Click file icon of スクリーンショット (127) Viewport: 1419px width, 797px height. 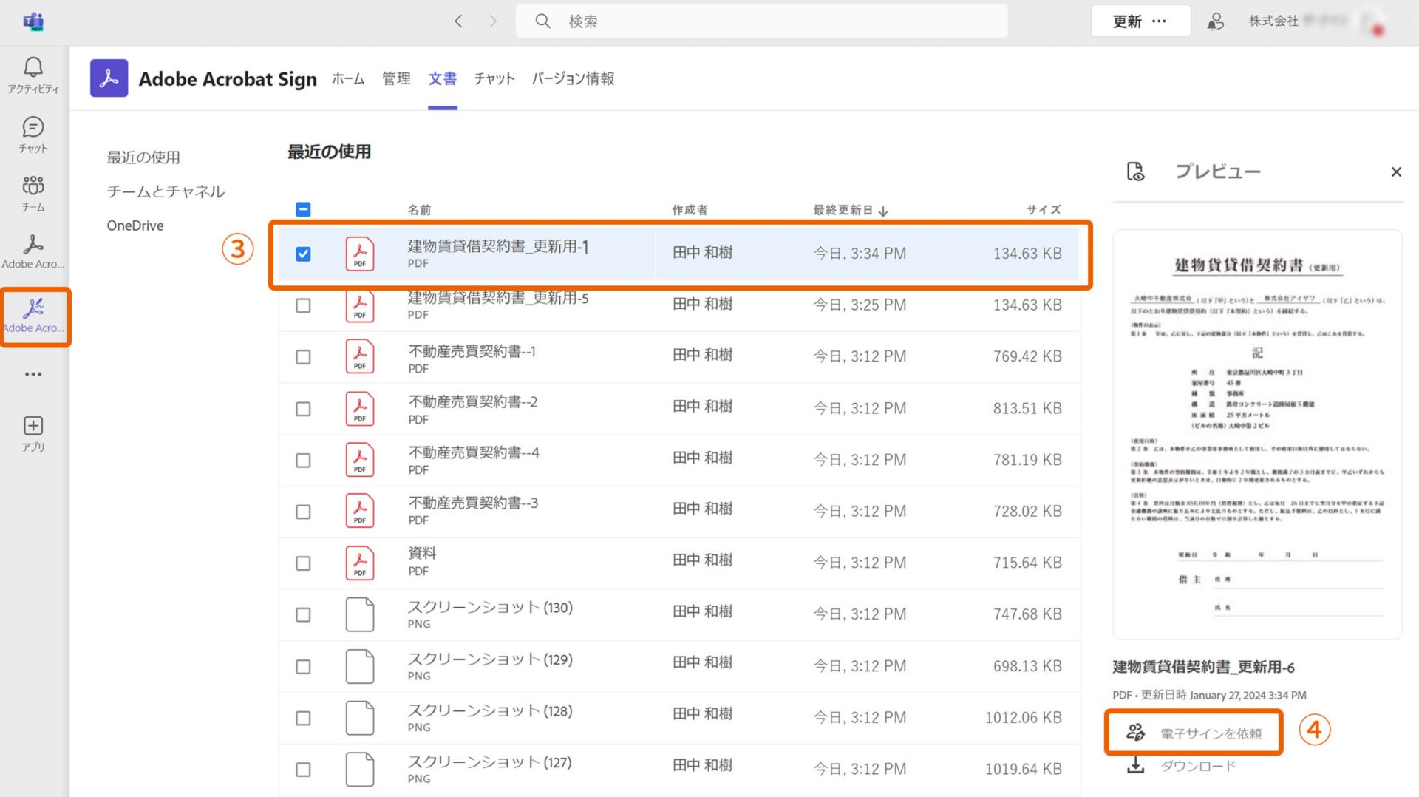(x=360, y=769)
